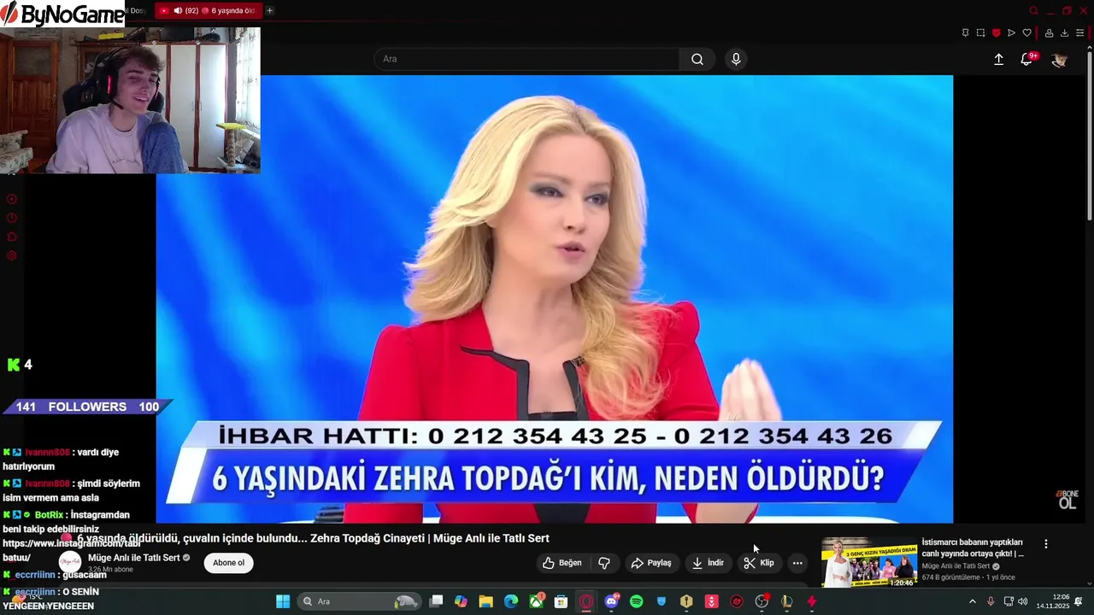Open the YouTube account avatar menu
The image size is (1094, 615).
(1059, 59)
